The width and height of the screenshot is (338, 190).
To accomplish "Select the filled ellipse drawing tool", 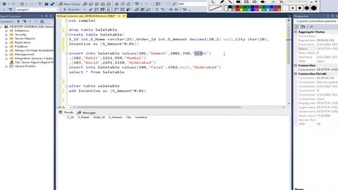I will [x=262, y=2].
